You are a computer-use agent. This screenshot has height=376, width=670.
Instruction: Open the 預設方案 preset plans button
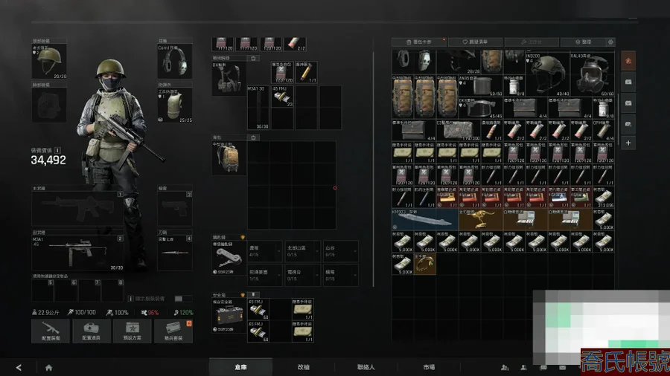coord(132,331)
